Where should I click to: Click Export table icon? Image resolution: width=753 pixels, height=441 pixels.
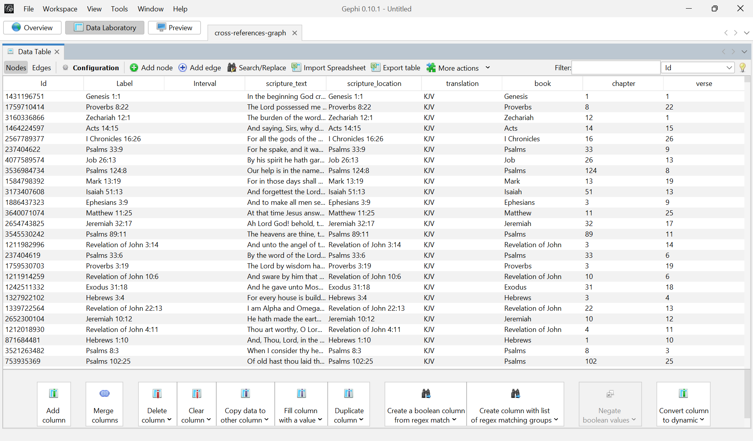click(x=376, y=67)
